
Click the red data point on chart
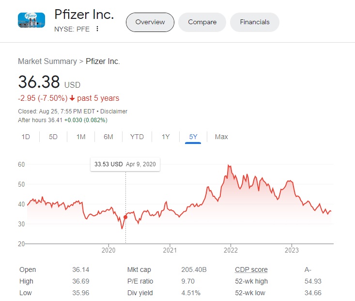point(126,217)
